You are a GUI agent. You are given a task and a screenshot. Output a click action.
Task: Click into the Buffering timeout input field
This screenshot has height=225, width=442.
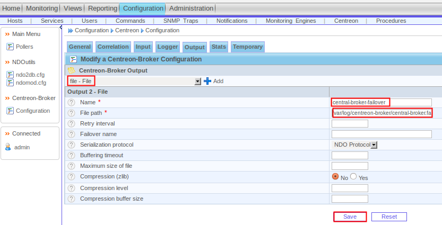[350, 155]
